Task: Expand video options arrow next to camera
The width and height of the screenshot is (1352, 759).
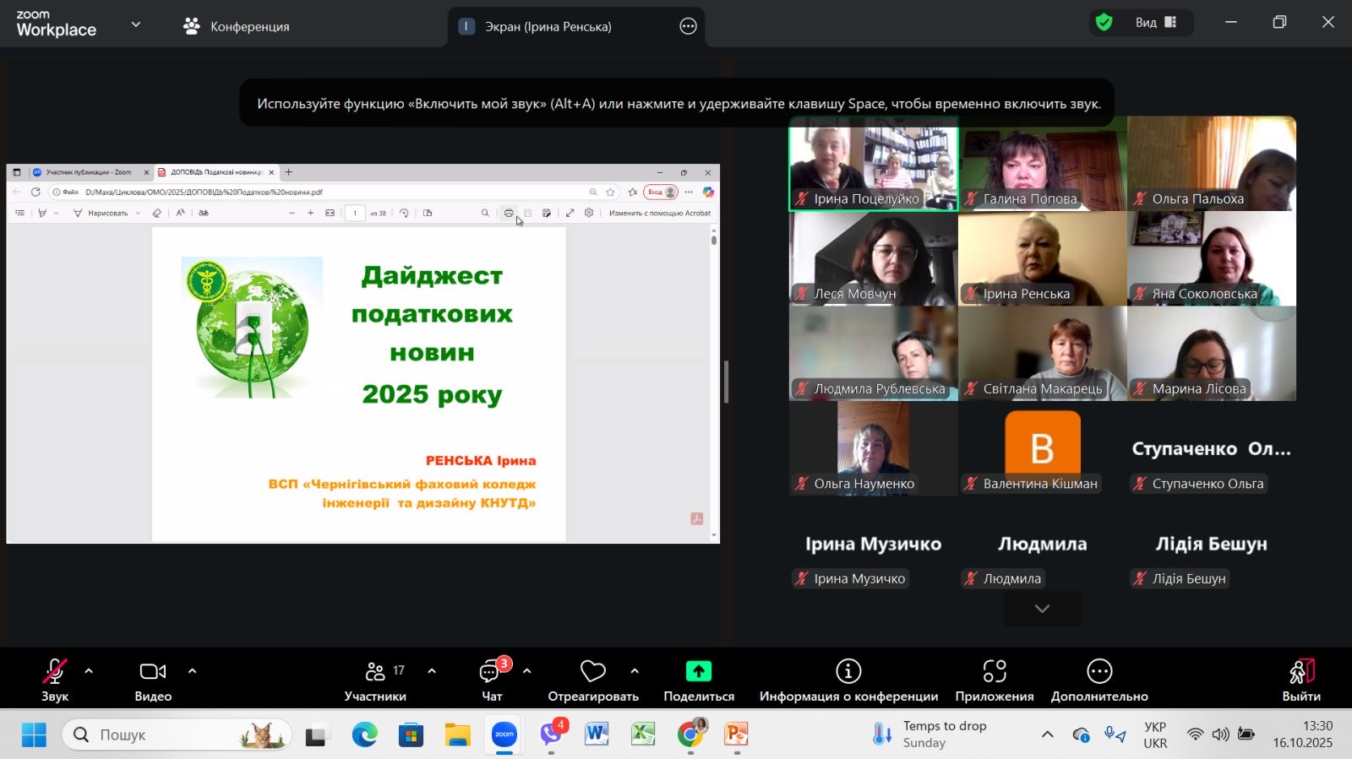Action: (192, 671)
